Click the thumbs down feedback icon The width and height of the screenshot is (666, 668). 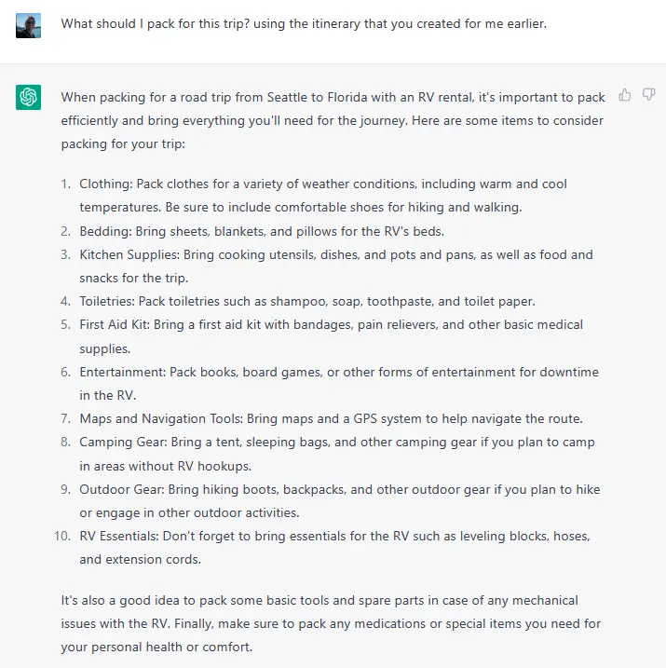pyautogui.click(x=648, y=95)
